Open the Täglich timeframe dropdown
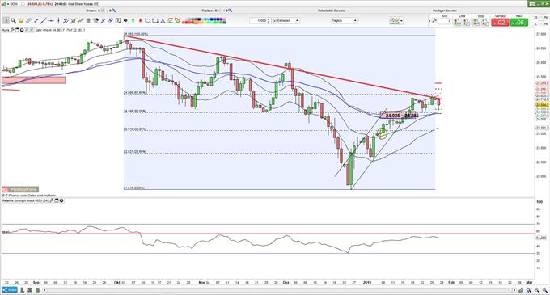The width and height of the screenshot is (550, 295). click(345, 21)
